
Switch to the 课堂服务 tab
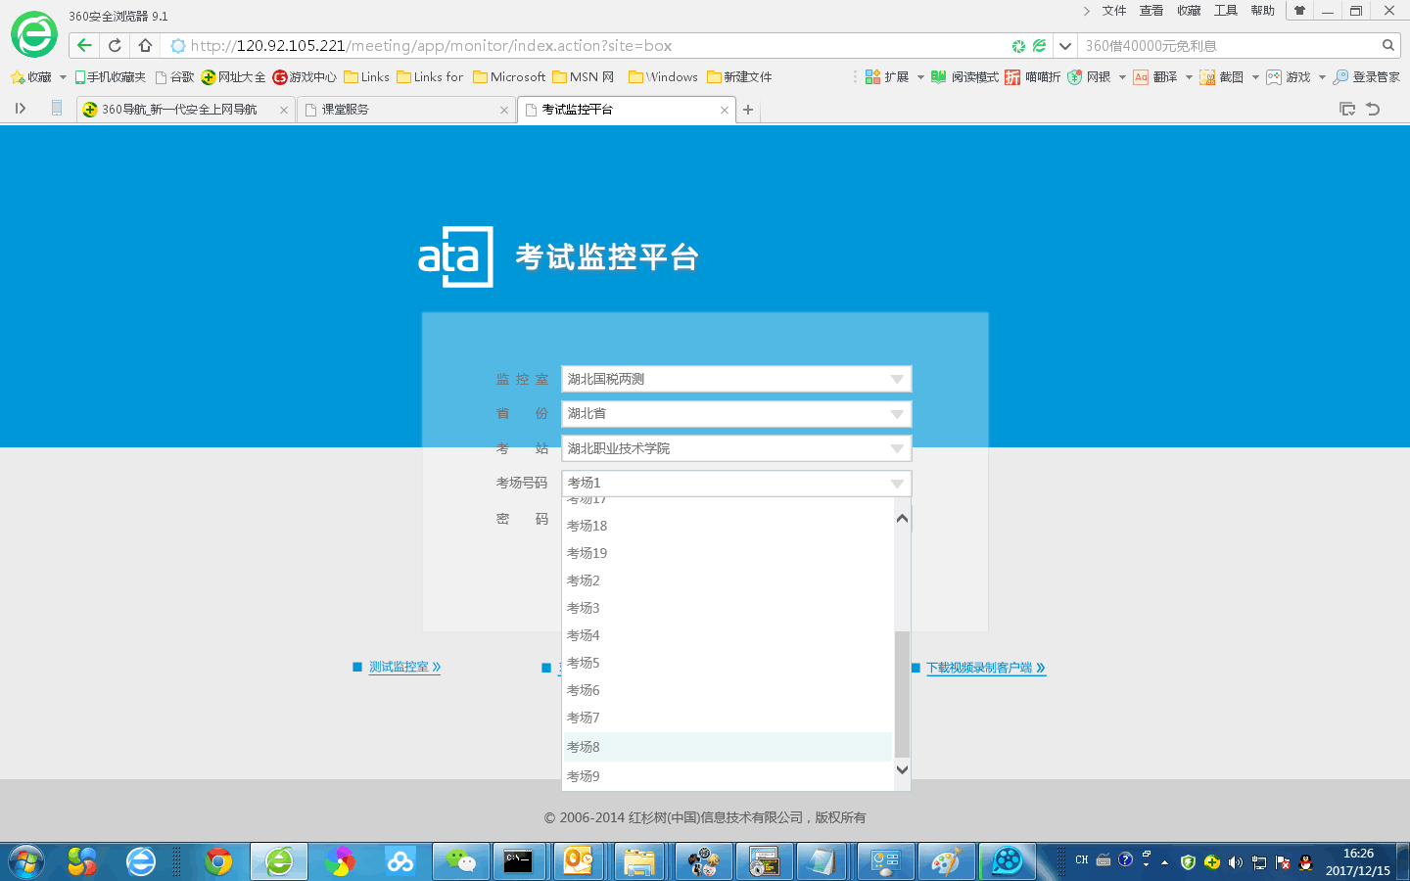(405, 110)
